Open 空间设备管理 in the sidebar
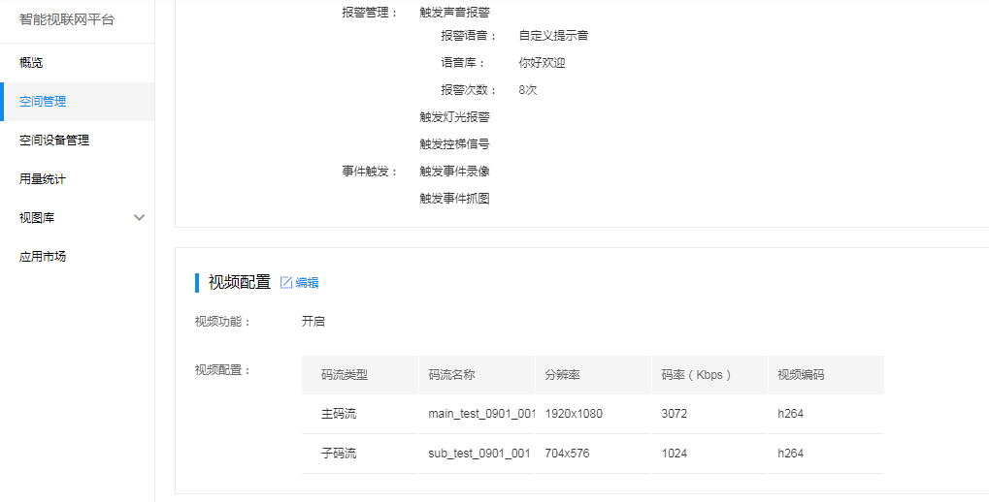This screenshot has height=502, width=989. [x=54, y=141]
